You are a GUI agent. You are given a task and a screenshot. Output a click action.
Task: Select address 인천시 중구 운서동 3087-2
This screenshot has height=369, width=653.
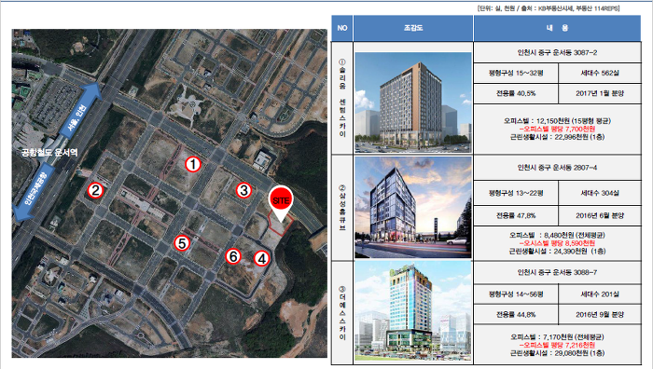coord(557,52)
